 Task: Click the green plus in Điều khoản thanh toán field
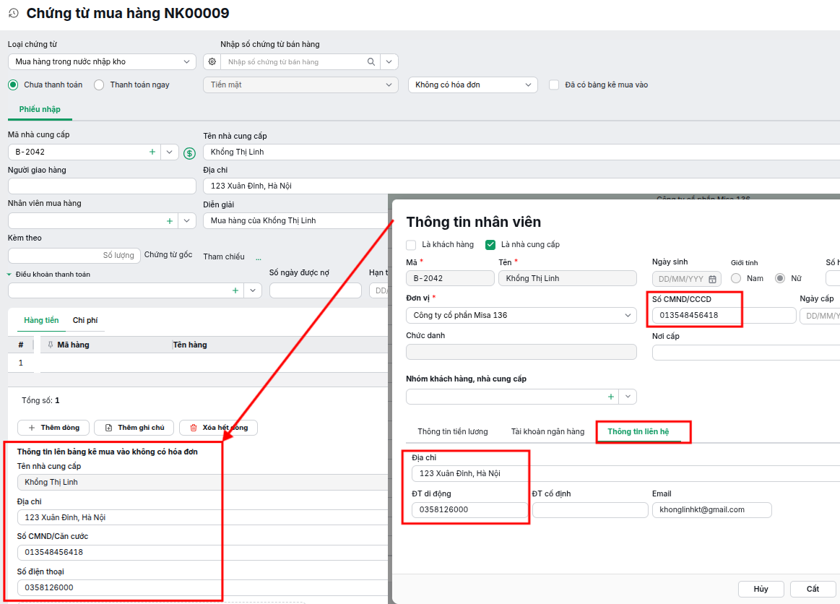(235, 290)
